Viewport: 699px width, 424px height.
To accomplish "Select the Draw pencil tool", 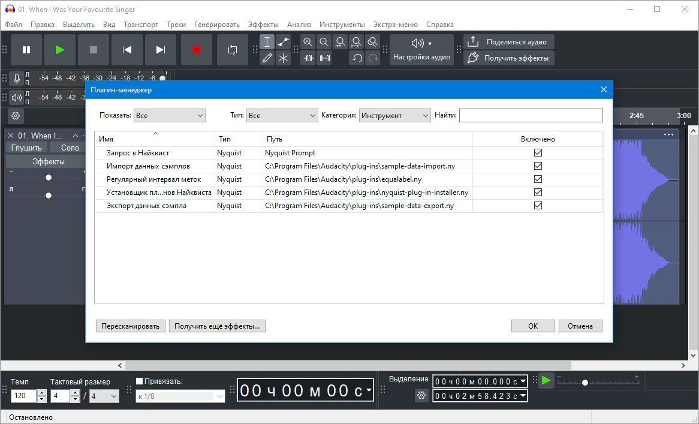I will [267, 58].
